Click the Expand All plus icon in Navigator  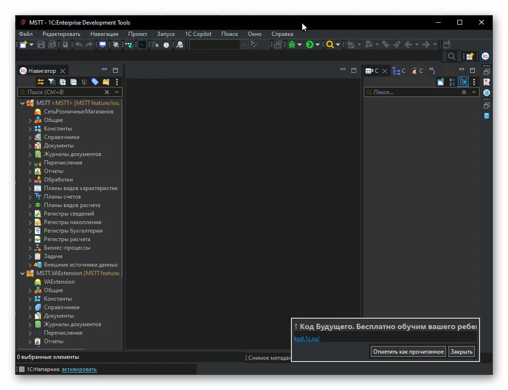tap(62, 82)
